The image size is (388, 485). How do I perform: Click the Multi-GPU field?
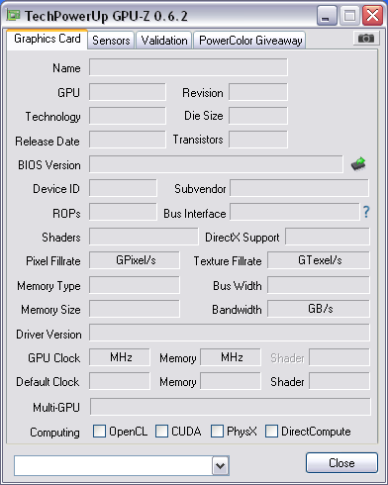click(x=231, y=407)
